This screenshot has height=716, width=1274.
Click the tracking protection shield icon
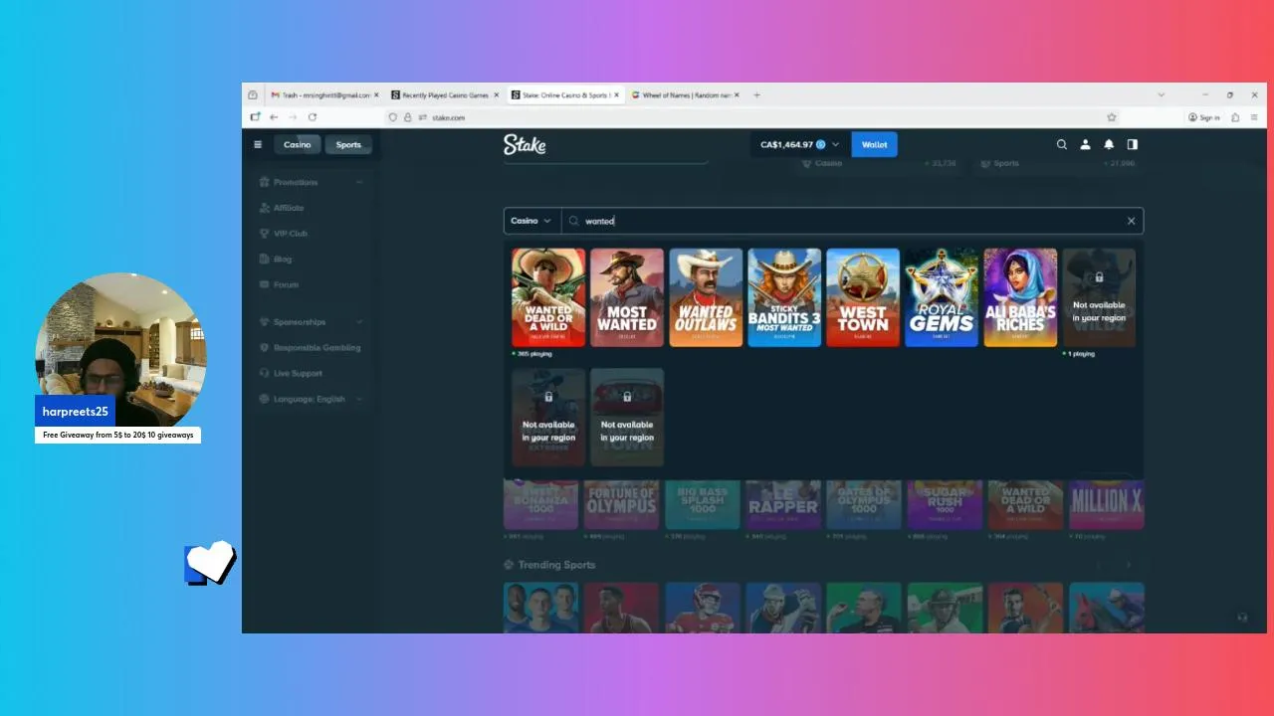tap(393, 117)
